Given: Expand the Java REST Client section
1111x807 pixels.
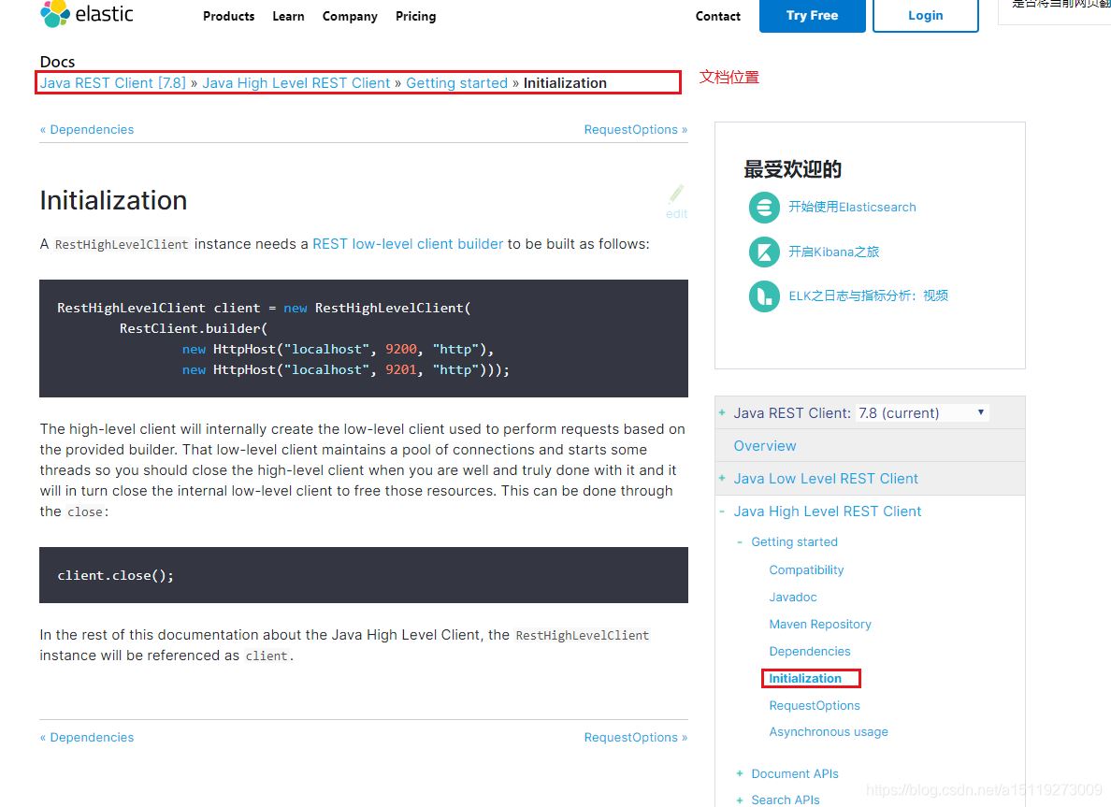Looking at the screenshot, I should click(722, 412).
